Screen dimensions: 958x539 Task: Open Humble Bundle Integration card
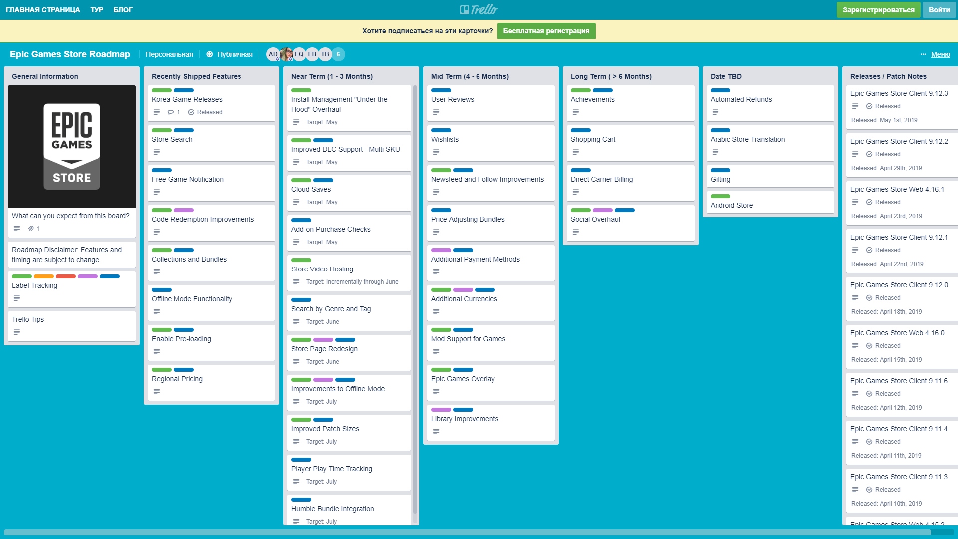[x=349, y=510]
